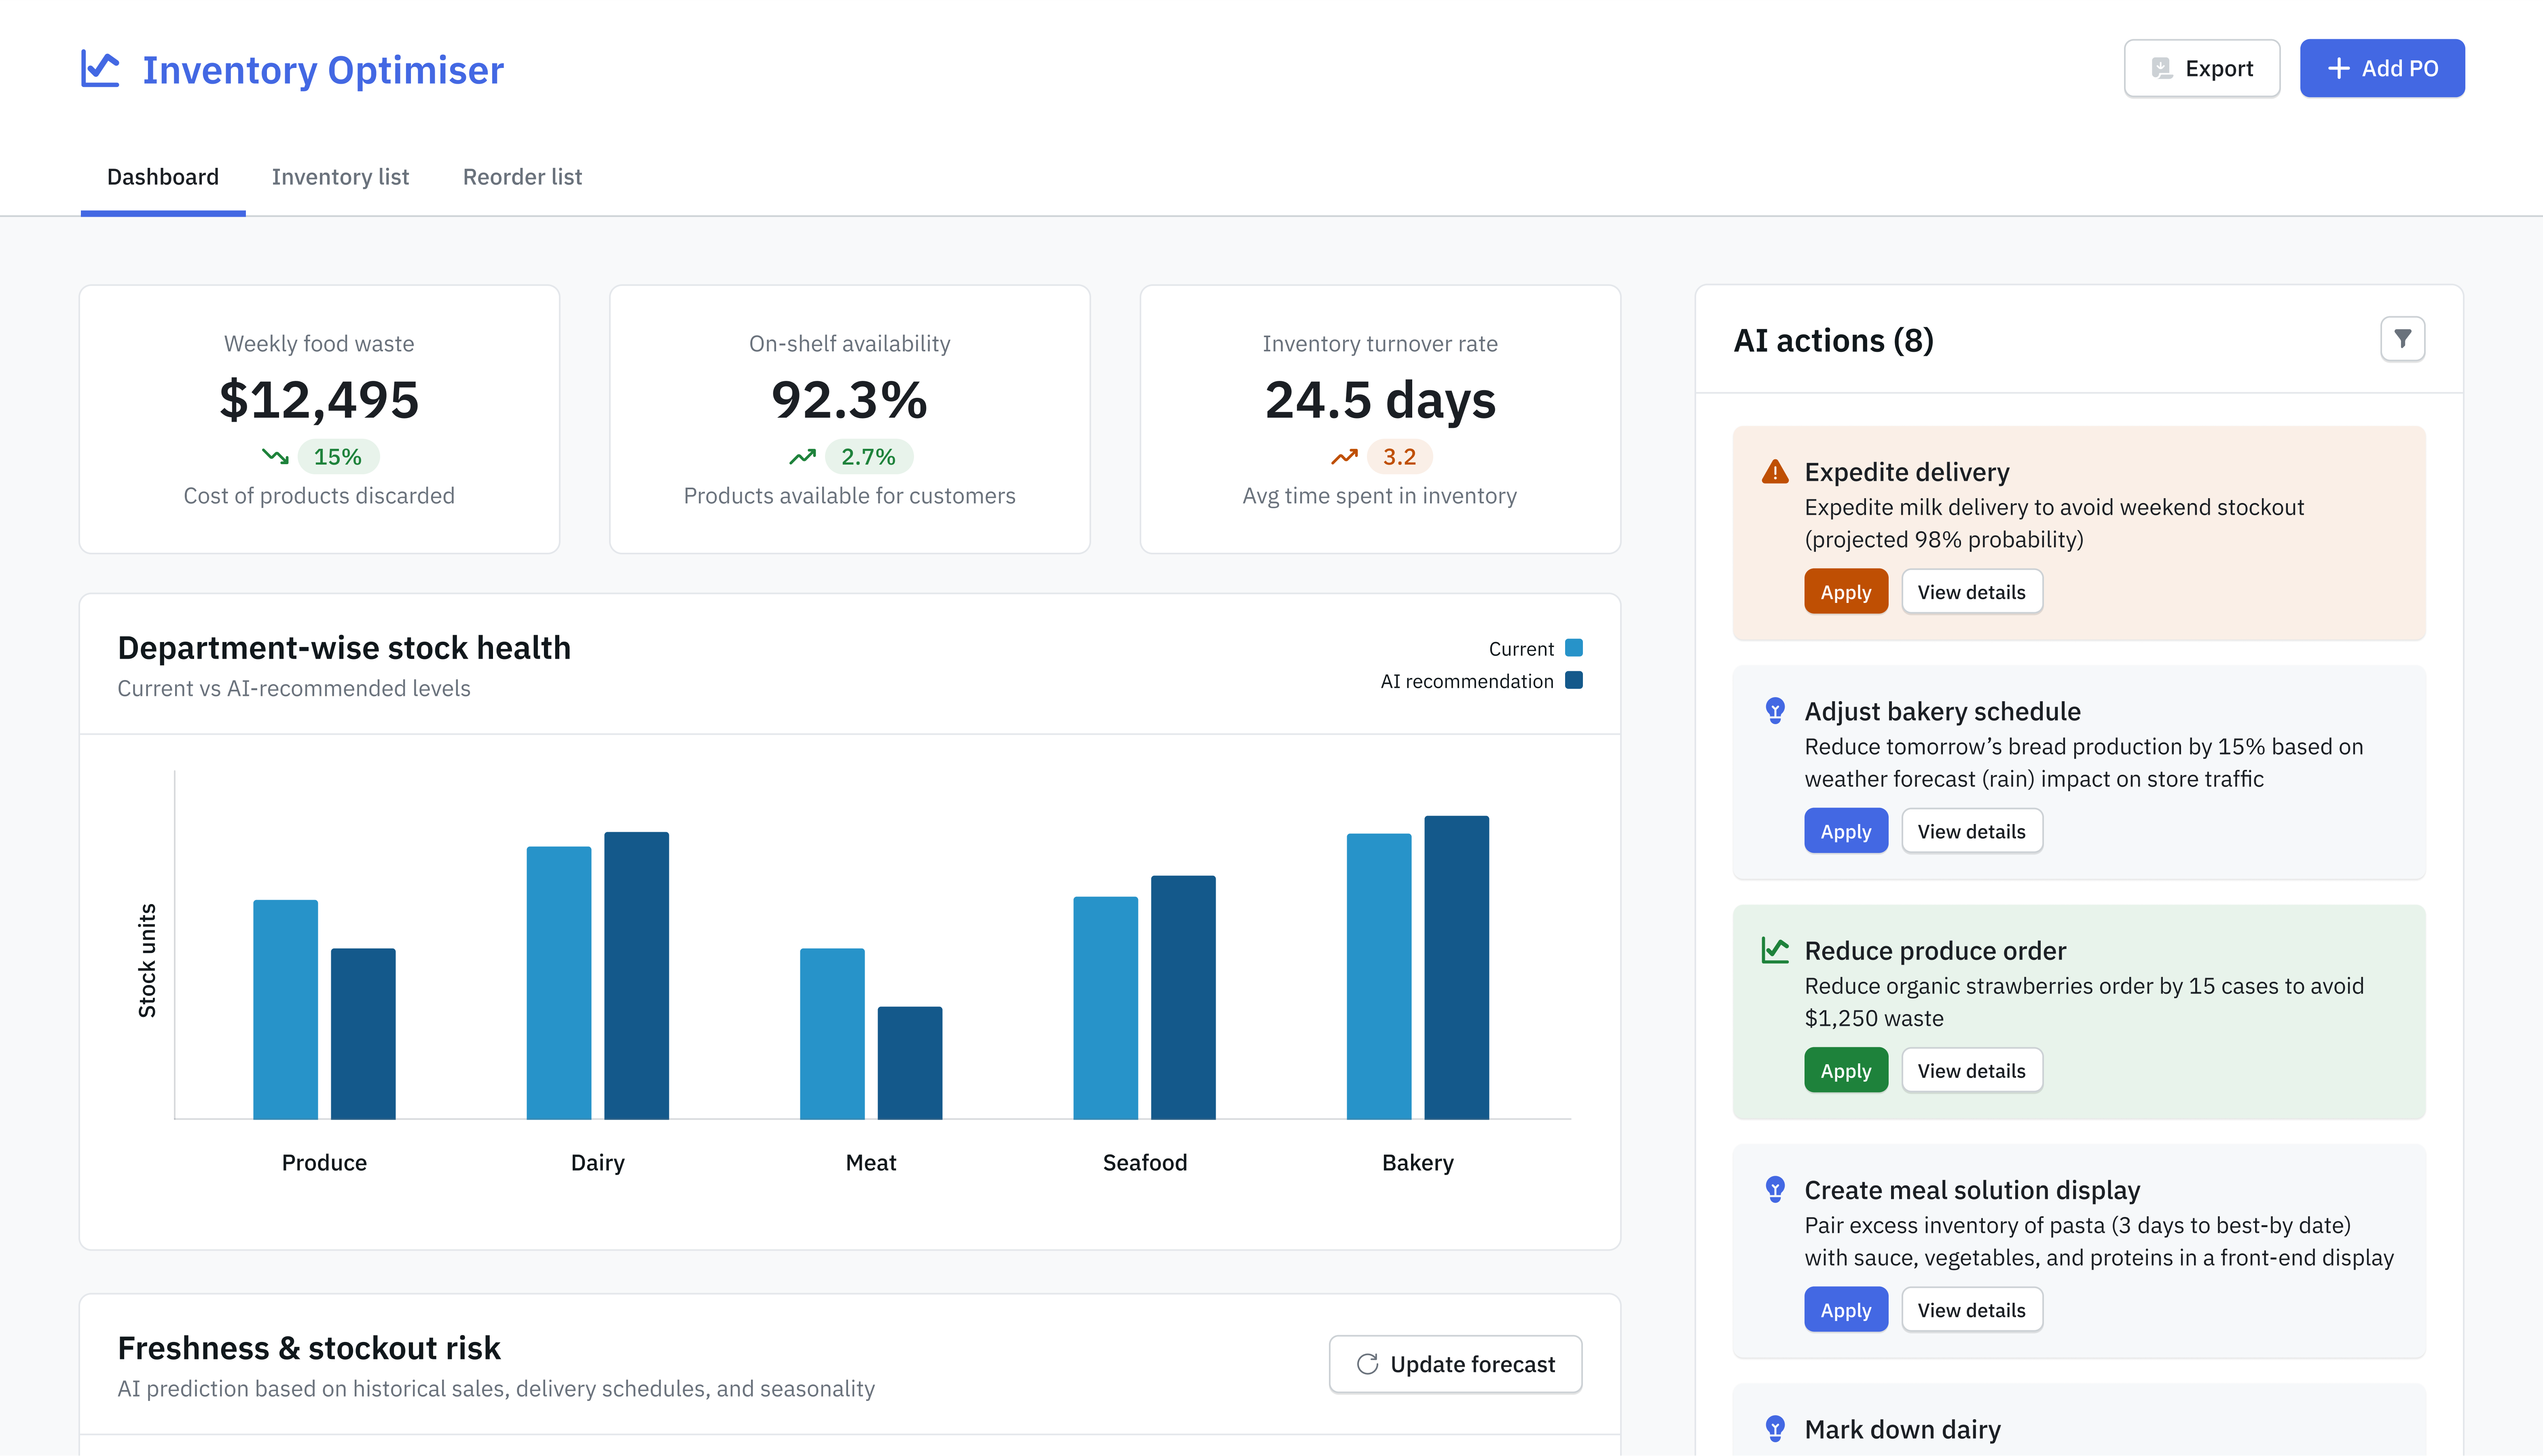Image resolution: width=2543 pixels, height=1456 pixels.
Task: Click the meal solution display lightbulb icon
Action: click(1775, 1189)
